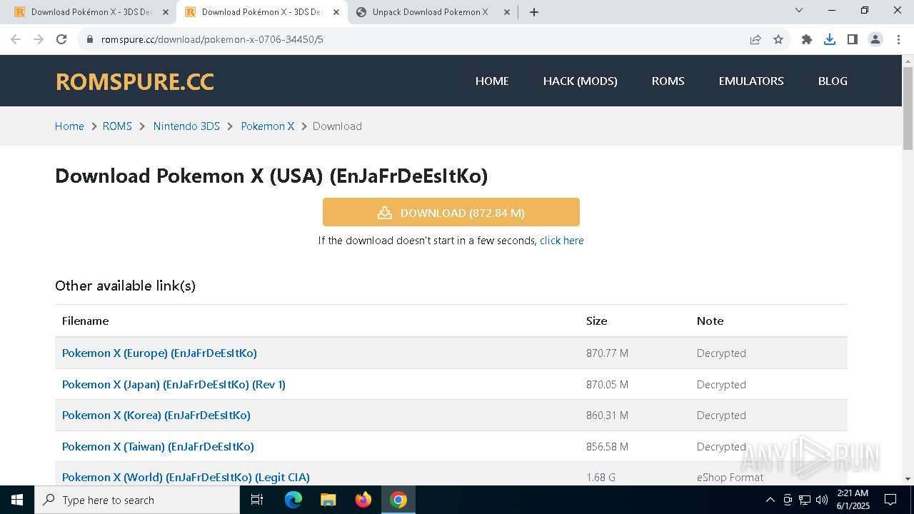
Task: Open HACK (MODS) navigation item
Action: click(581, 81)
